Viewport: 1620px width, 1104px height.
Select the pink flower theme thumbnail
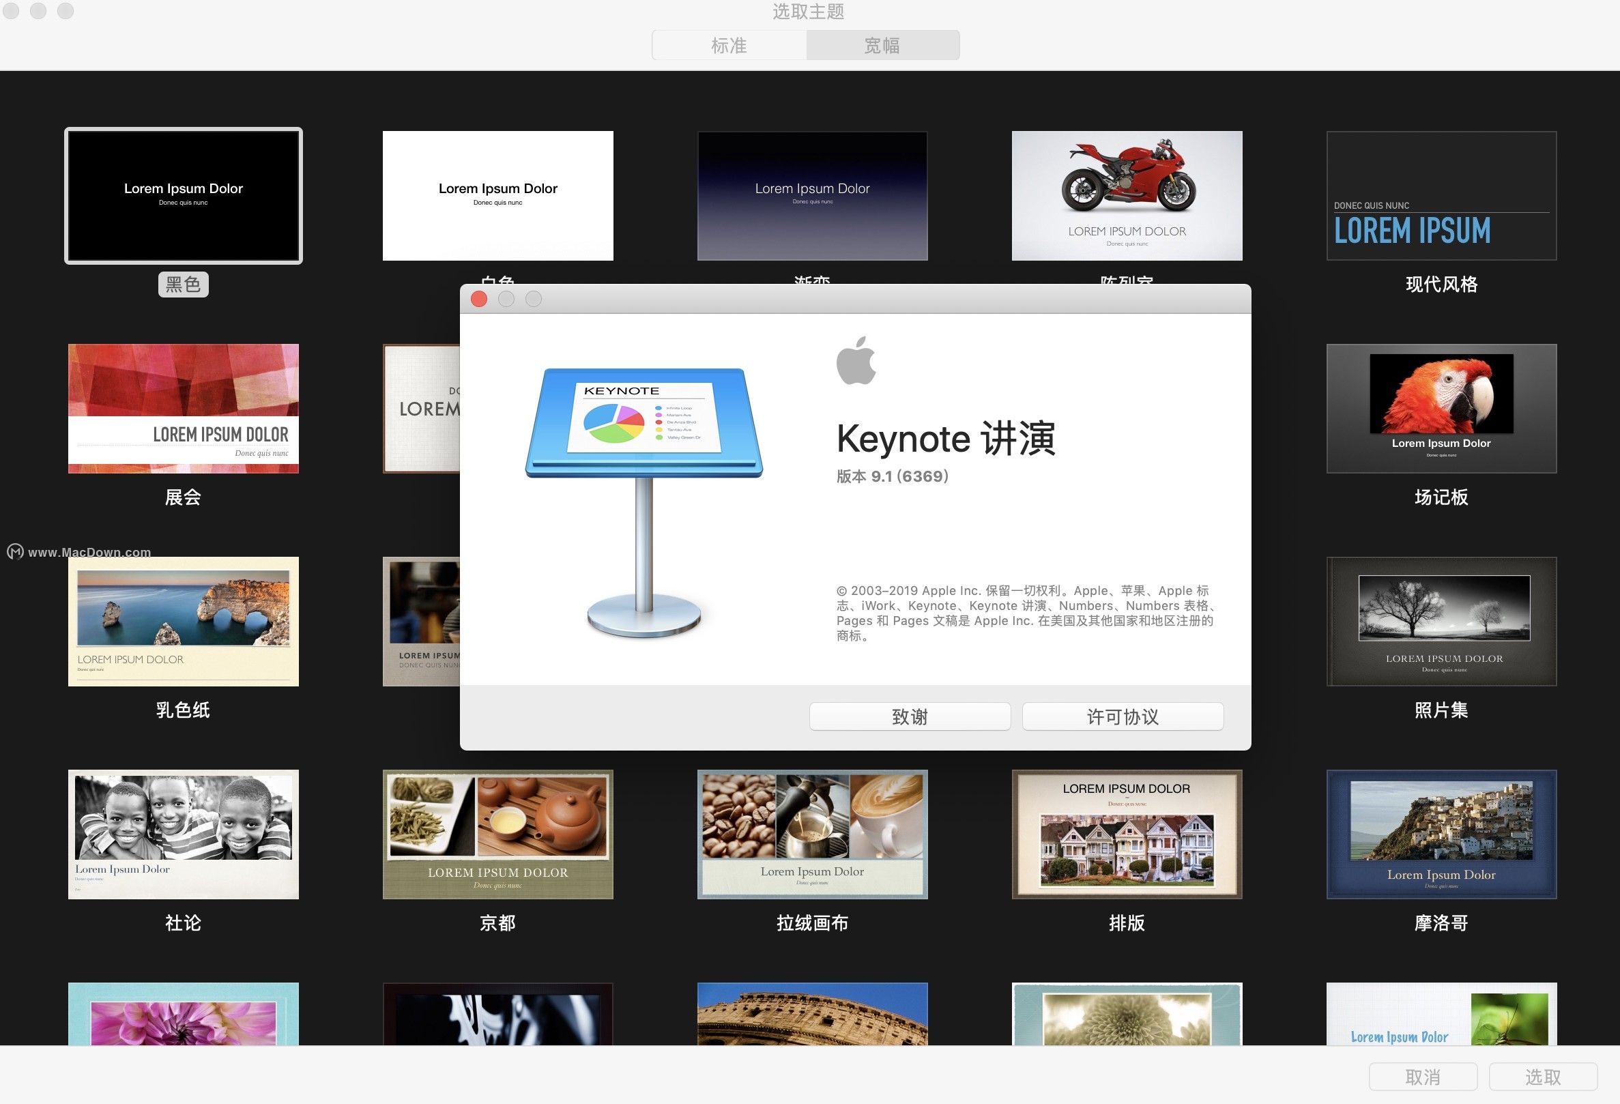coord(184,1014)
